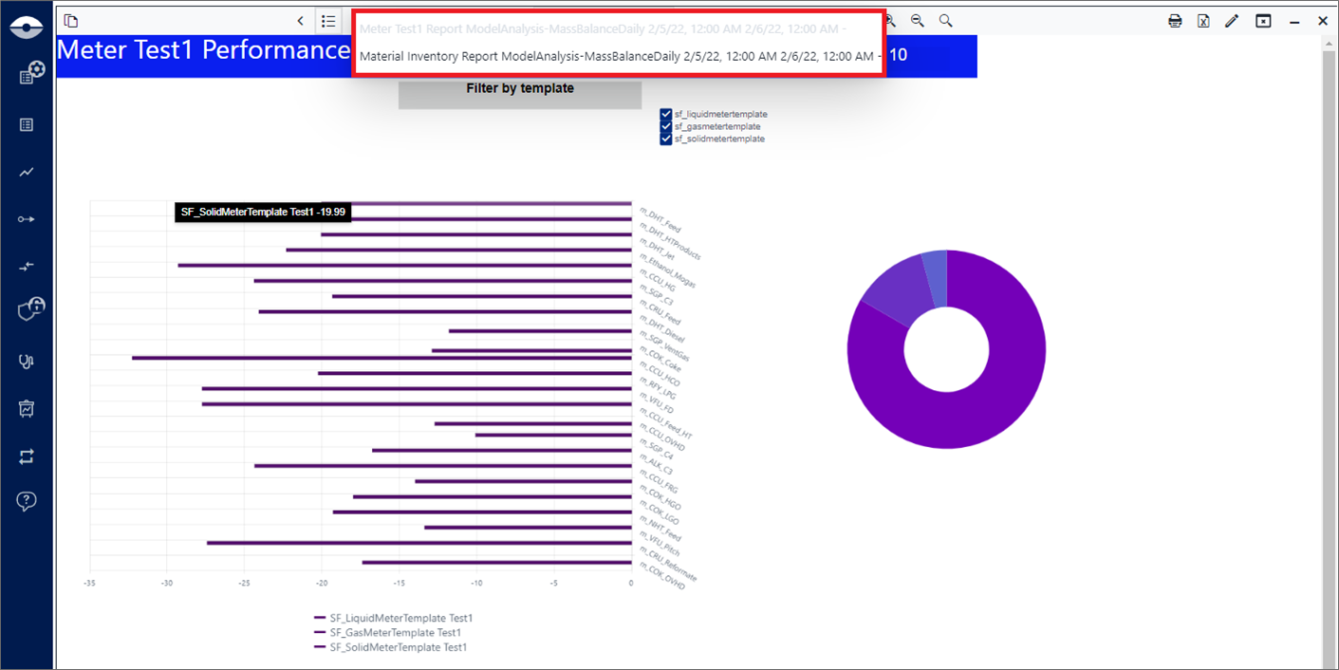This screenshot has width=1339, height=670.
Task: Click the print report icon
Action: [1175, 21]
